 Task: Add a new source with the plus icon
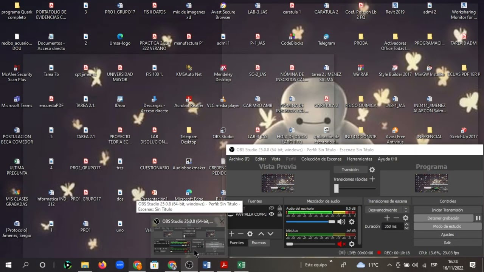point(231,234)
